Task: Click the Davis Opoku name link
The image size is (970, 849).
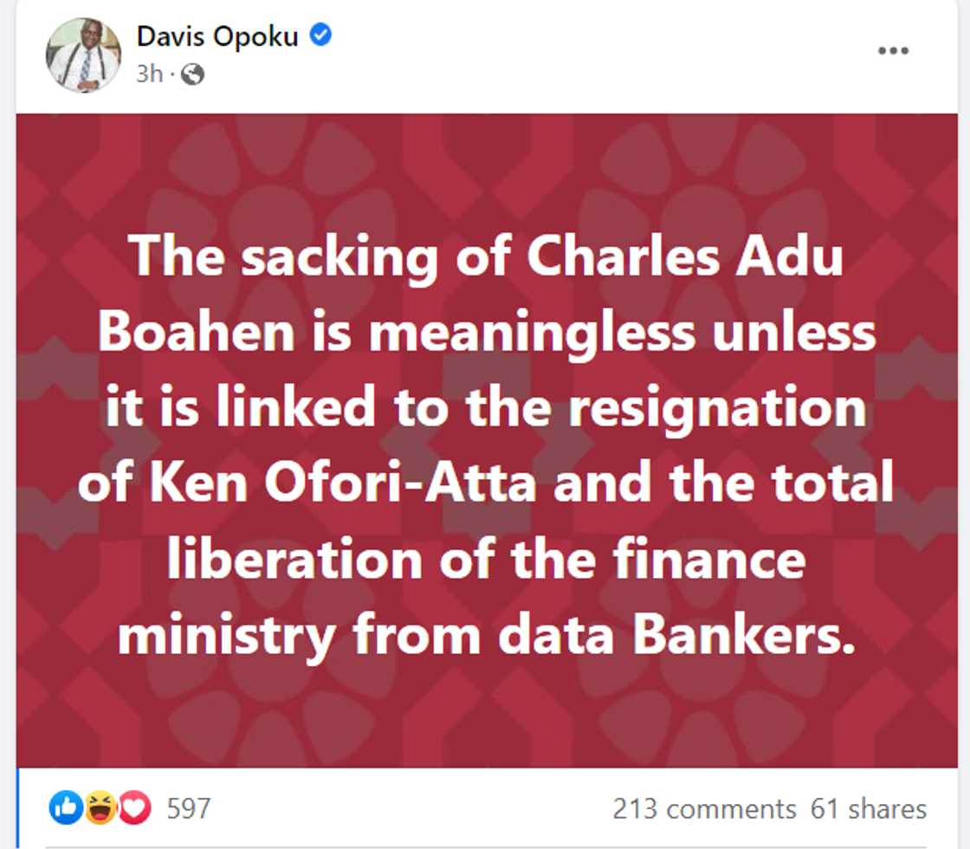Action: pos(220,36)
